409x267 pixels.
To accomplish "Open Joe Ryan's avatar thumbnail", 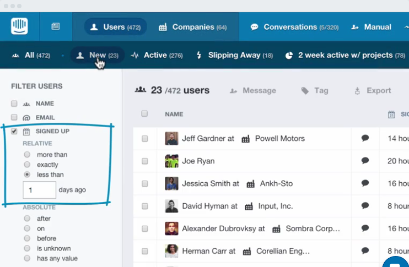I will pos(171,161).
